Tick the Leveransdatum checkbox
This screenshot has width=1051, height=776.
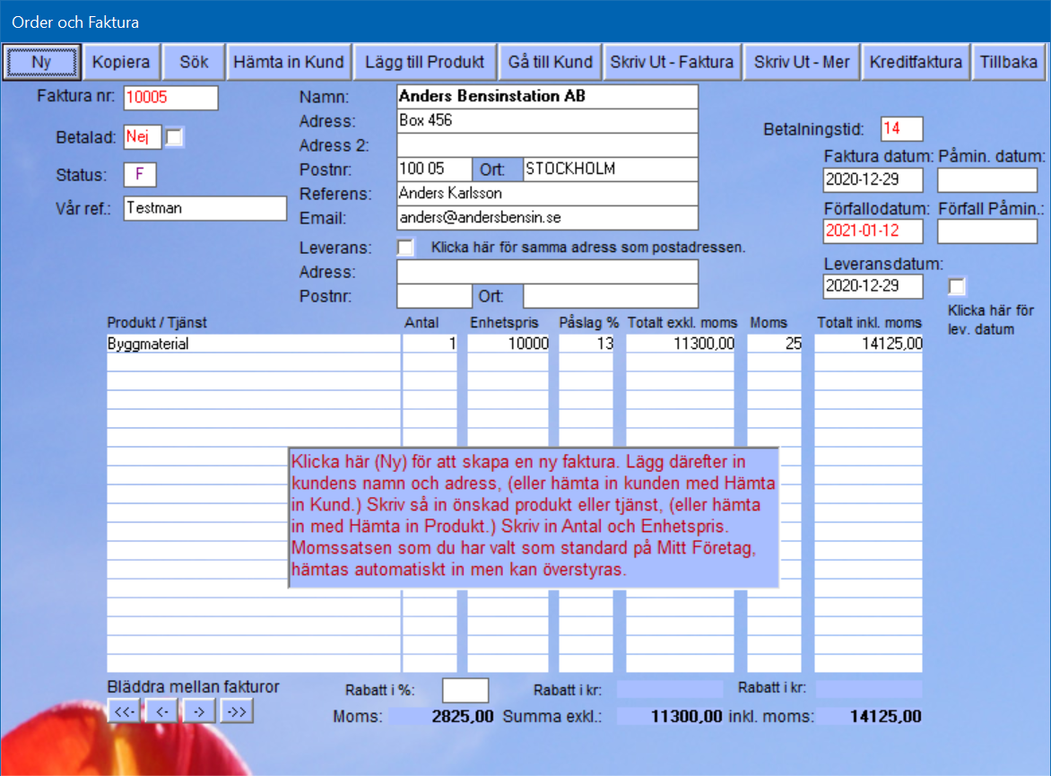[957, 286]
